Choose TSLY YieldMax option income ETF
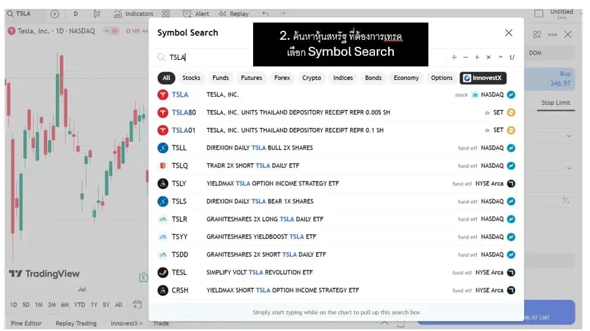The width and height of the screenshot is (590, 331). coord(336,183)
